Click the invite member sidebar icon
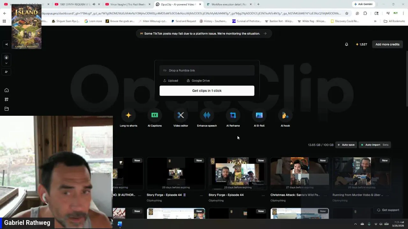This screenshot has width=408, height=229. 6,72
